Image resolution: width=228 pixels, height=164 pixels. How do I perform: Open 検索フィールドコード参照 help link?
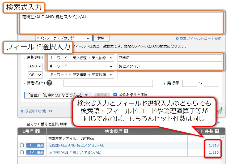[199, 38]
